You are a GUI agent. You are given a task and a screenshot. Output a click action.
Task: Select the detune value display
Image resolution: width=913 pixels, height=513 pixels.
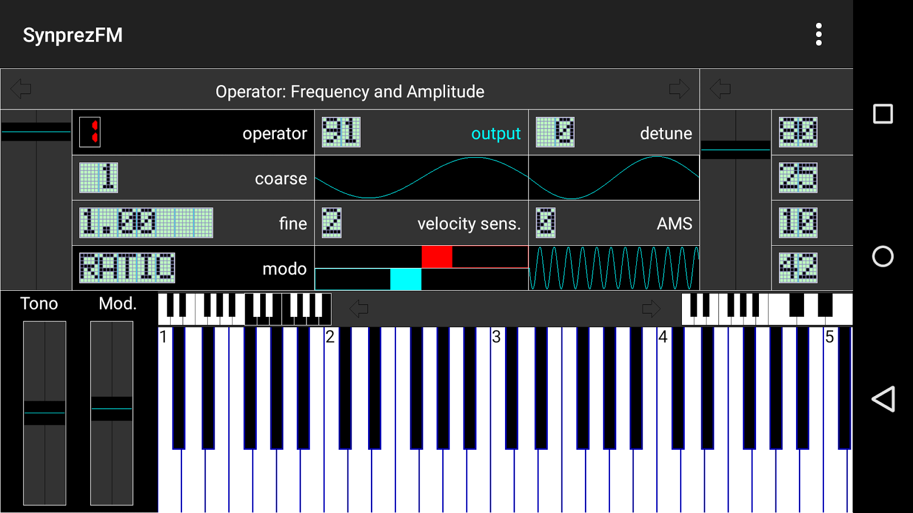click(x=555, y=132)
